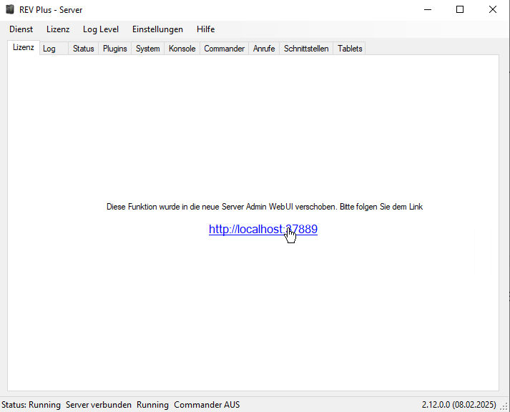The image size is (510, 412).
Task: Maximize the REV Plus Server window
Action: coord(460,10)
